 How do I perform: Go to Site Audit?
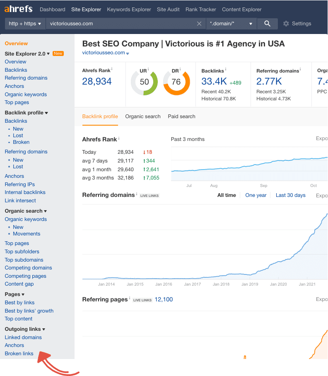(168, 10)
